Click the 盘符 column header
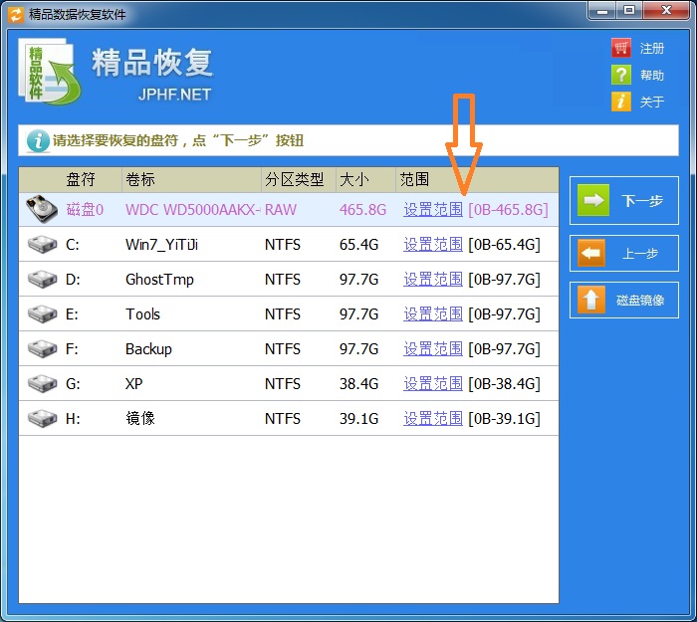The height and width of the screenshot is (622, 697). 81,179
